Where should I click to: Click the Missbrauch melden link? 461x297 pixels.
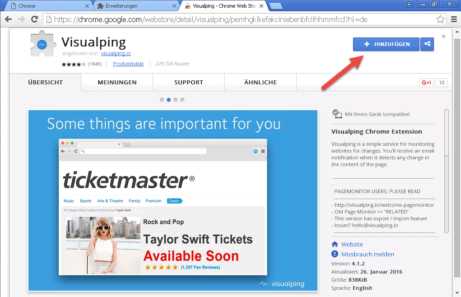(368, 254)
